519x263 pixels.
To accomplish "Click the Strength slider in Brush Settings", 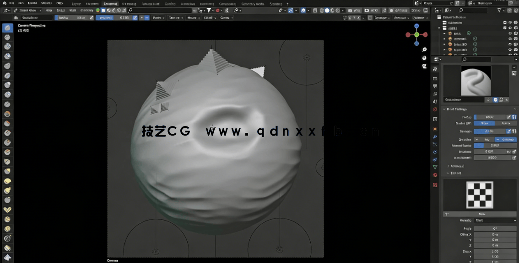I will pyautogui.click(x=490, y=131).
